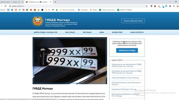Open Снятие автомобиля с учета г. Мытищи
This screenshot has width=179, height=100.
pos(125,78)
